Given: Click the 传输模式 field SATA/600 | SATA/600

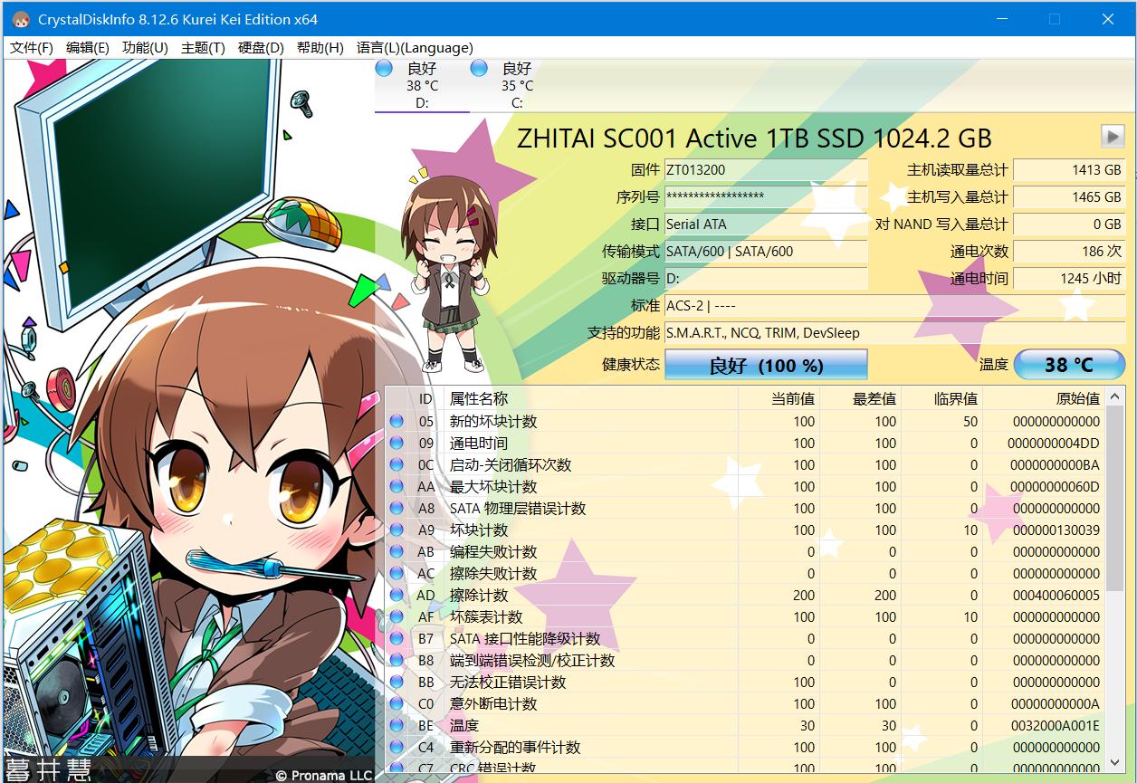Looking at the screenshot, I should [766, 251].
